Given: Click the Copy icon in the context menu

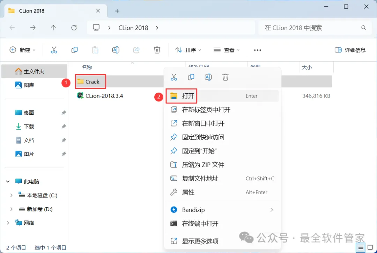Looking at the screenshot, I should pos(191,77).
